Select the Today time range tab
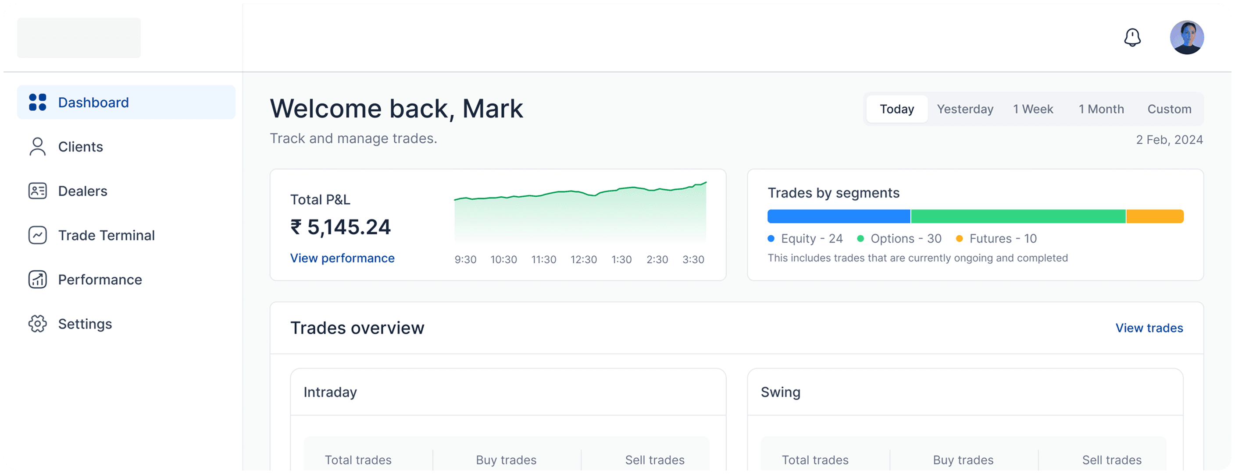Screen dimensions: 1235x474 pos(896,109)
